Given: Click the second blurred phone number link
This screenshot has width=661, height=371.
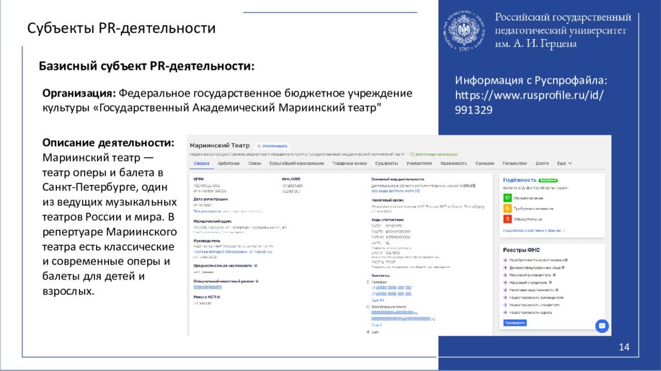Looking at the screenshot, I should pos(391,294).
